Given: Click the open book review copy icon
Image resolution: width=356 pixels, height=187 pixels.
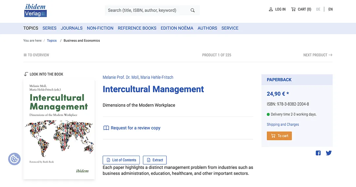Looking at the screenshot, I should click(x=106, y=128).
